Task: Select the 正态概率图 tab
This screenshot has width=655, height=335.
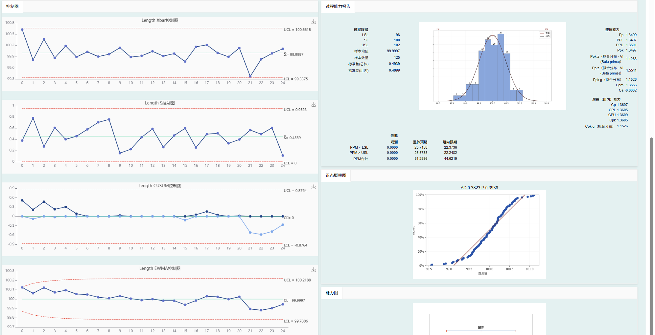Action: click(336, 175)
